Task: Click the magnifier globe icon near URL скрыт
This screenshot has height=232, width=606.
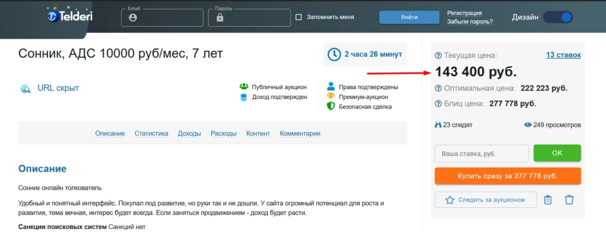Action: click(x=25, y=89)
